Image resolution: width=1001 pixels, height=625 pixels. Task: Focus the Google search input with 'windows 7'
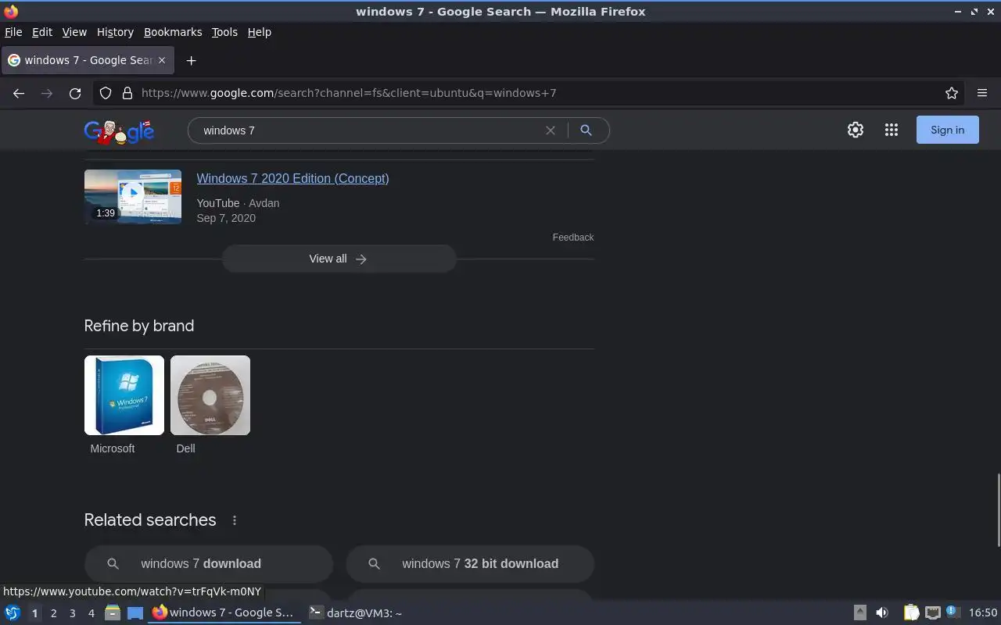point(368,130)
